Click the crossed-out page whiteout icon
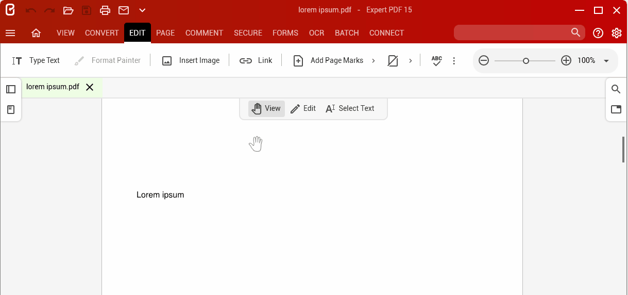Screen dimensions: 628x295 pos(393,61)
